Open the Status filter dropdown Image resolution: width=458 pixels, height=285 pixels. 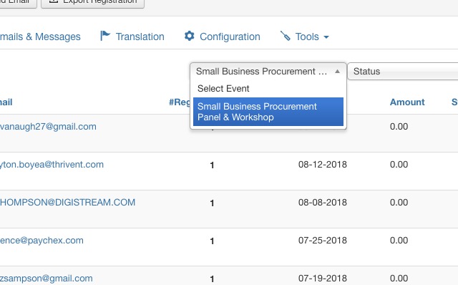(x=402, y=72)
